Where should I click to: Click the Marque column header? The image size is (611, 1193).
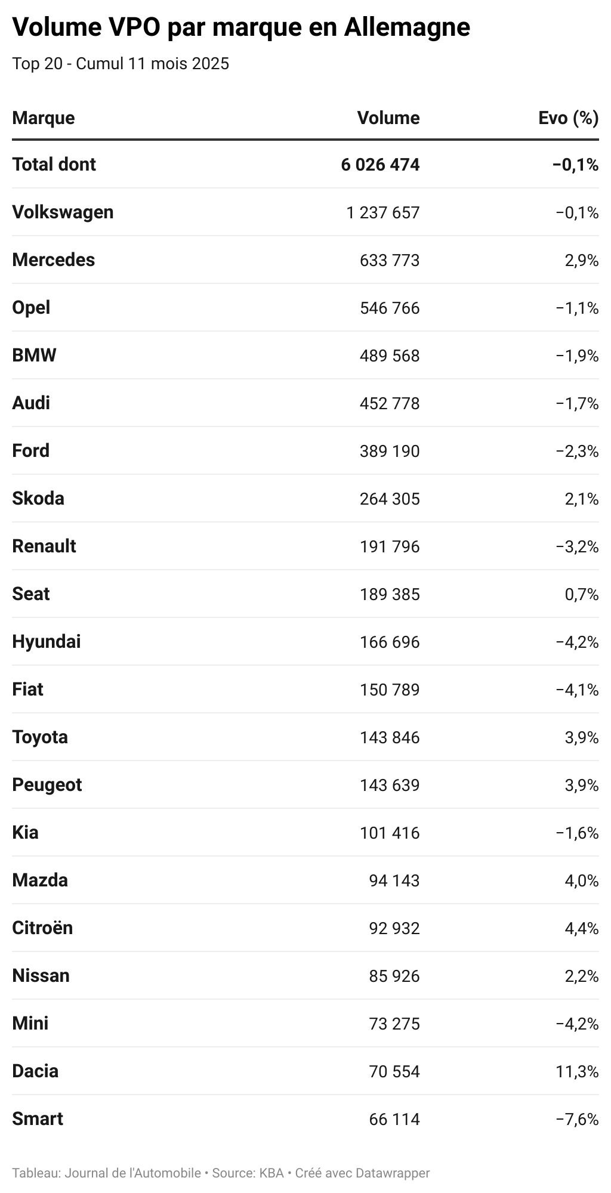click(44, 118)
